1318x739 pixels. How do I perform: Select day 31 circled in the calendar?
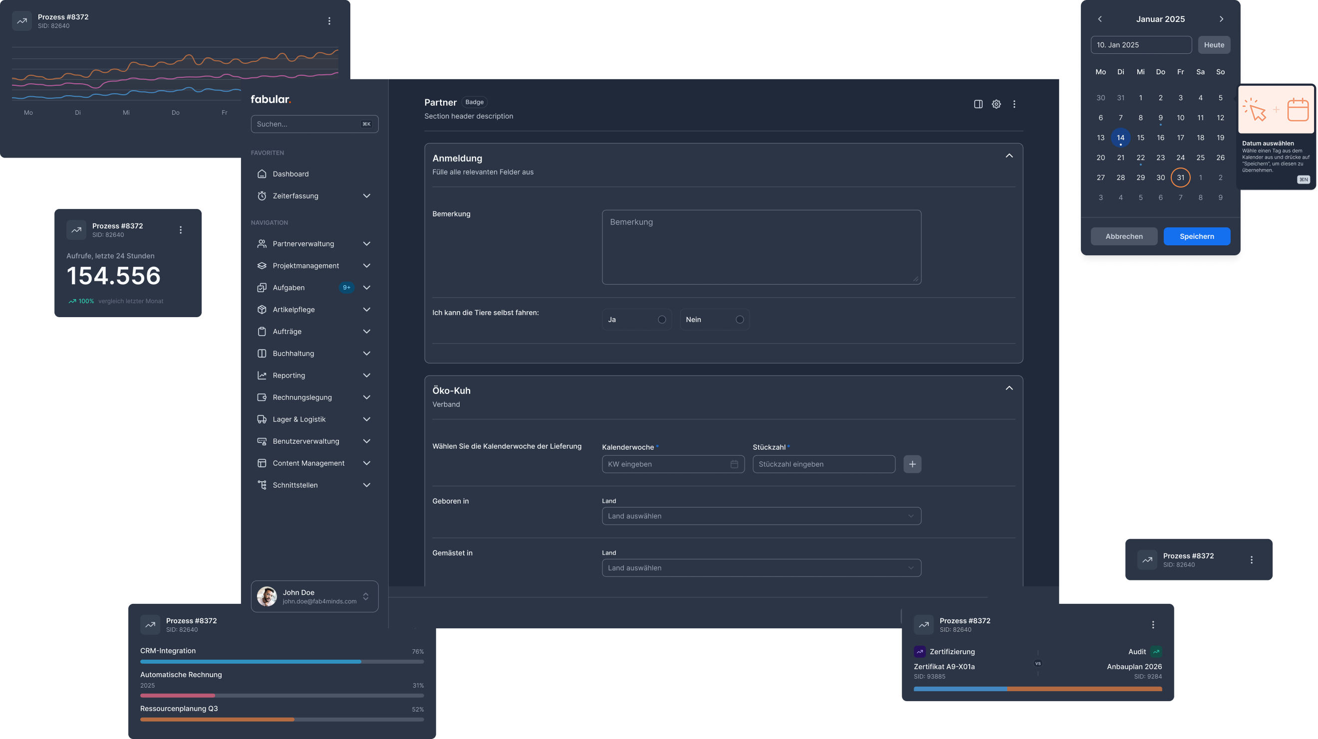[x=1180, y=178]
